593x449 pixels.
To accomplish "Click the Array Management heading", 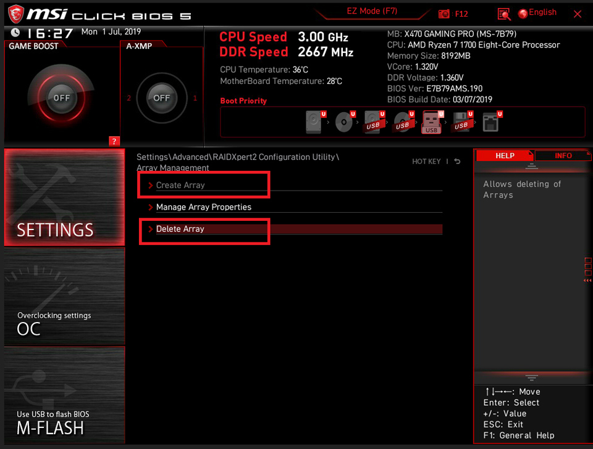I will 173,168.
